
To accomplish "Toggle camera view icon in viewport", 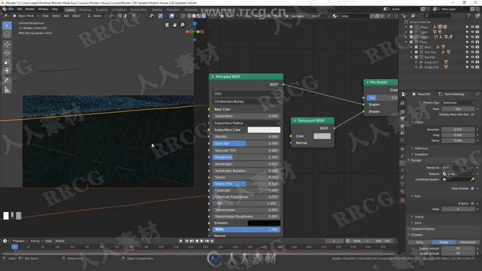I will (167, 25).
